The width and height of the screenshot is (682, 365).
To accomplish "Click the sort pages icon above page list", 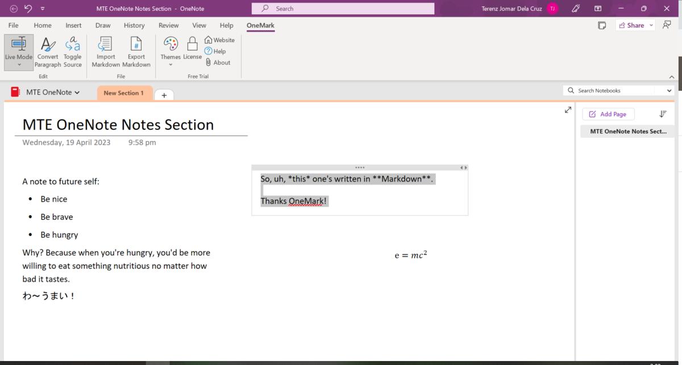I will point(663,114).
